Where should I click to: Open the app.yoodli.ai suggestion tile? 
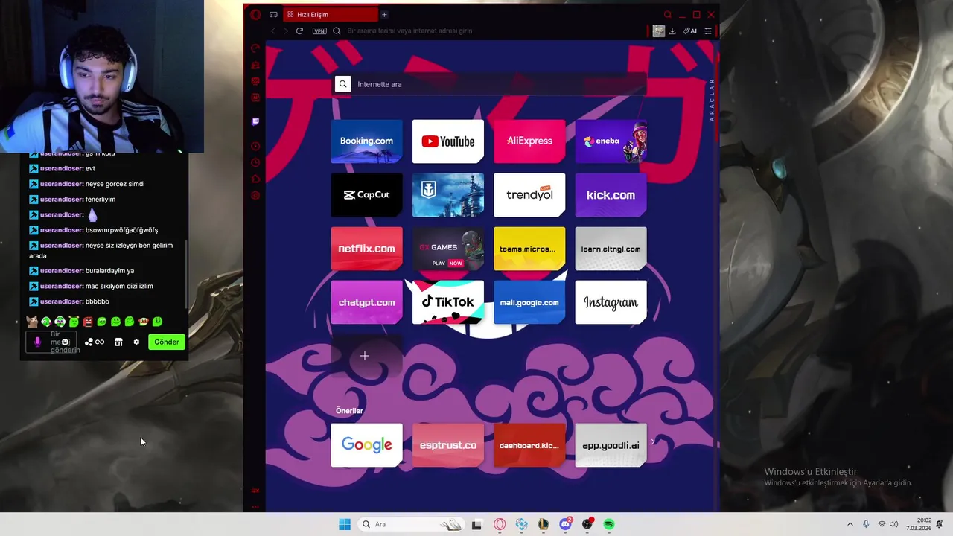coord(611,445)
